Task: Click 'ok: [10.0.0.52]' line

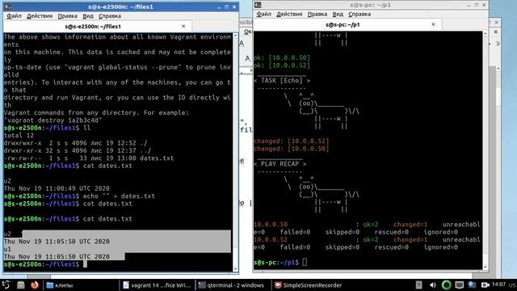Action: (x=282, y=65)
